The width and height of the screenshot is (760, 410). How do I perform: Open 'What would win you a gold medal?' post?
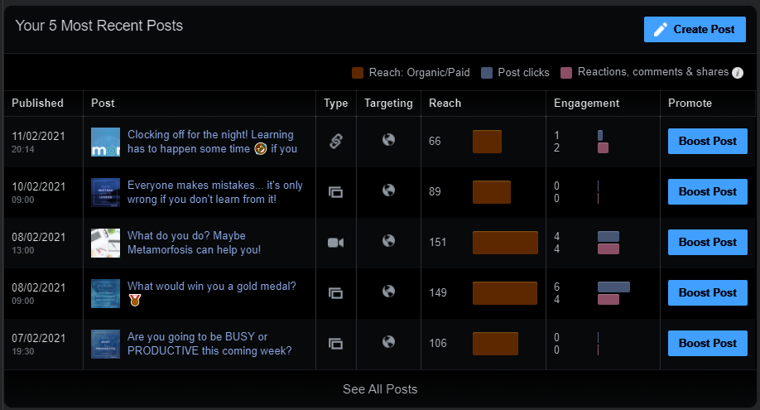tap(211, 287)
